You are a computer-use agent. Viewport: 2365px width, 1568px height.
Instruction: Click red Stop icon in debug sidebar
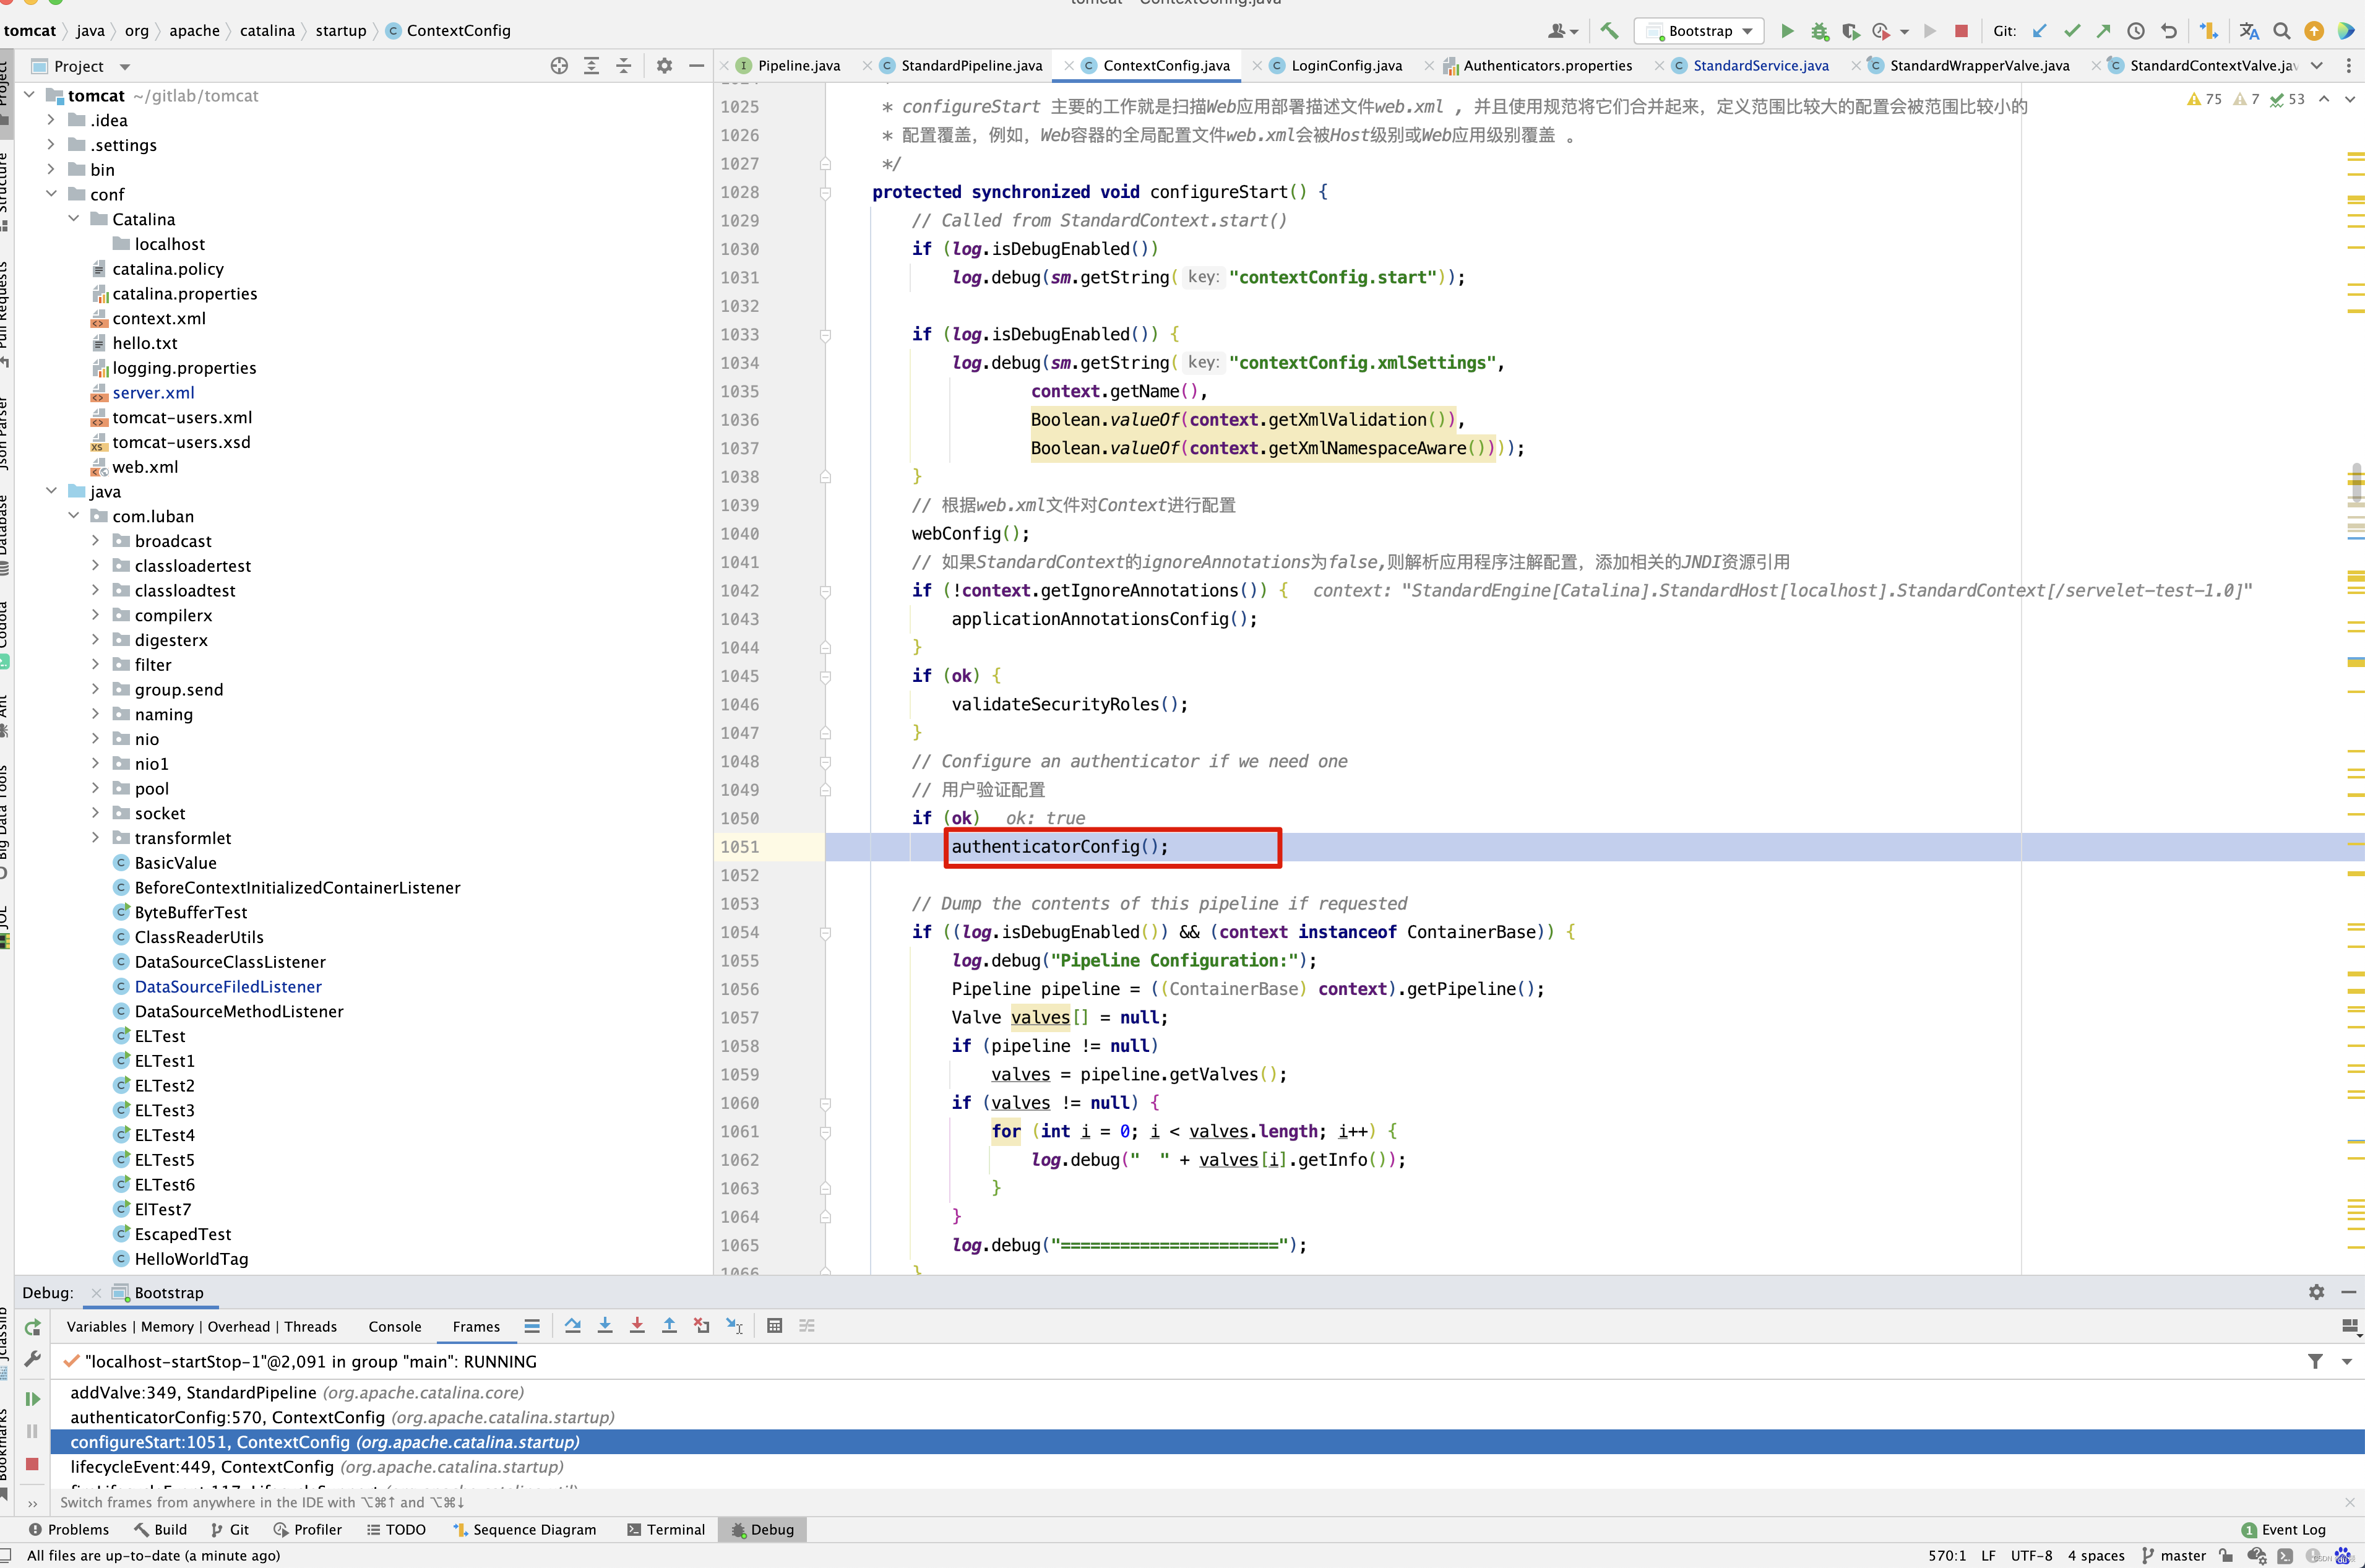(x=32, y=1464)
